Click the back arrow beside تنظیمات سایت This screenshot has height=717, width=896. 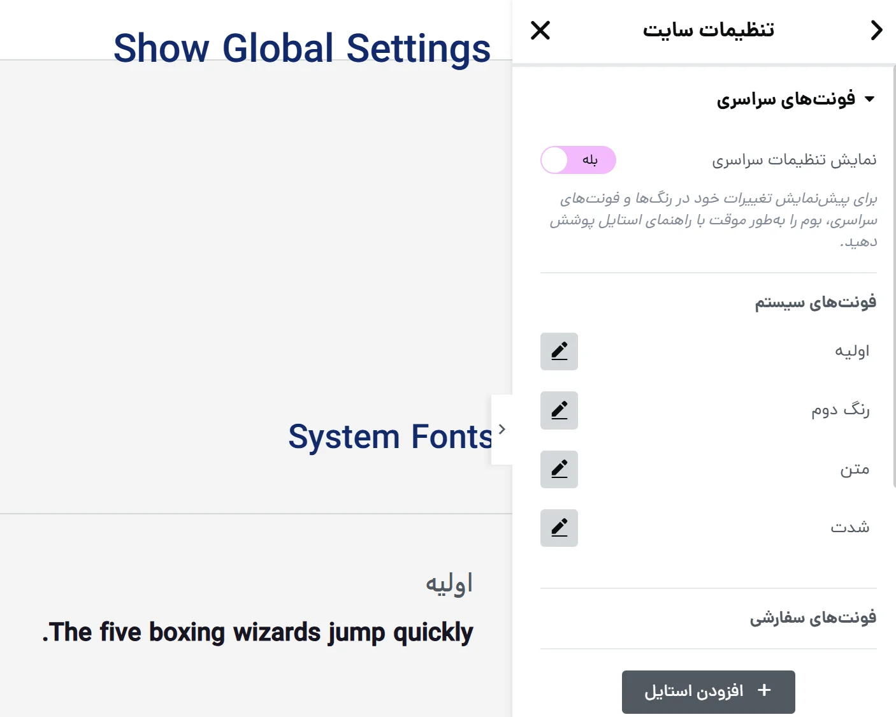pos(877,29)
